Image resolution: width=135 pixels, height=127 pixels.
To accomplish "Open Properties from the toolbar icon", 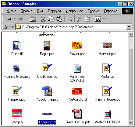I will (x=88, y=19).
